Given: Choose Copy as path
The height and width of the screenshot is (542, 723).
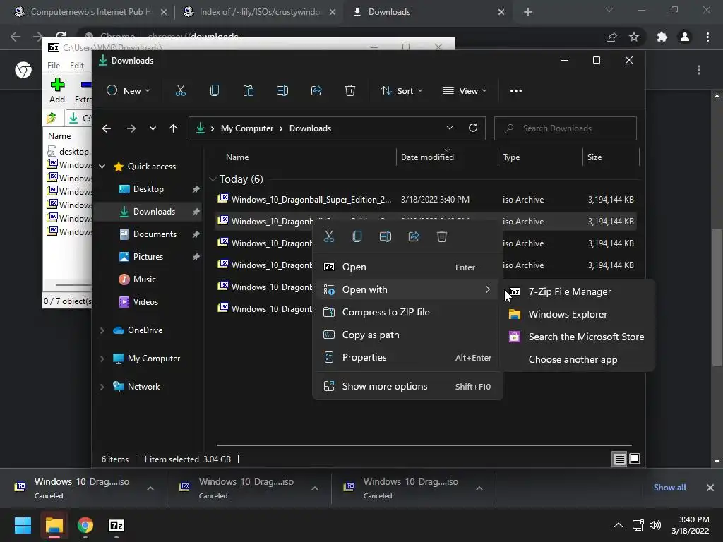Looking at the screenshot, I should click(x=407, y=335).
